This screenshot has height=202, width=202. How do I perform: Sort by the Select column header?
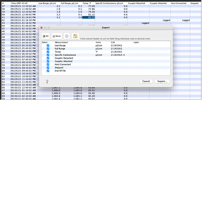[45, 43]
